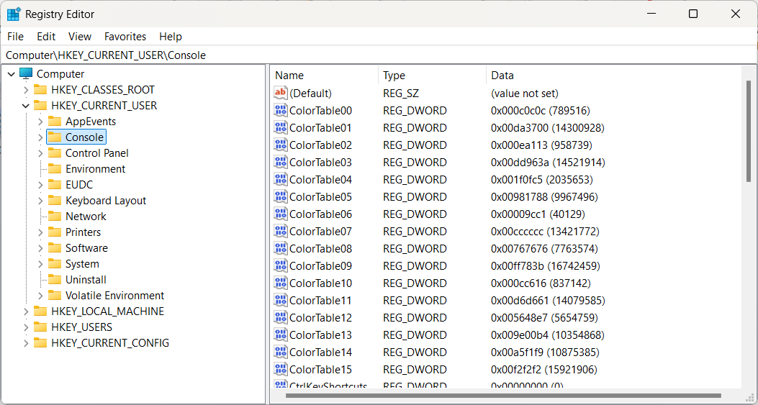Click REG_SZ type of the Default value
The width and height of the screenshot is (758, 405).
(400, 93)
